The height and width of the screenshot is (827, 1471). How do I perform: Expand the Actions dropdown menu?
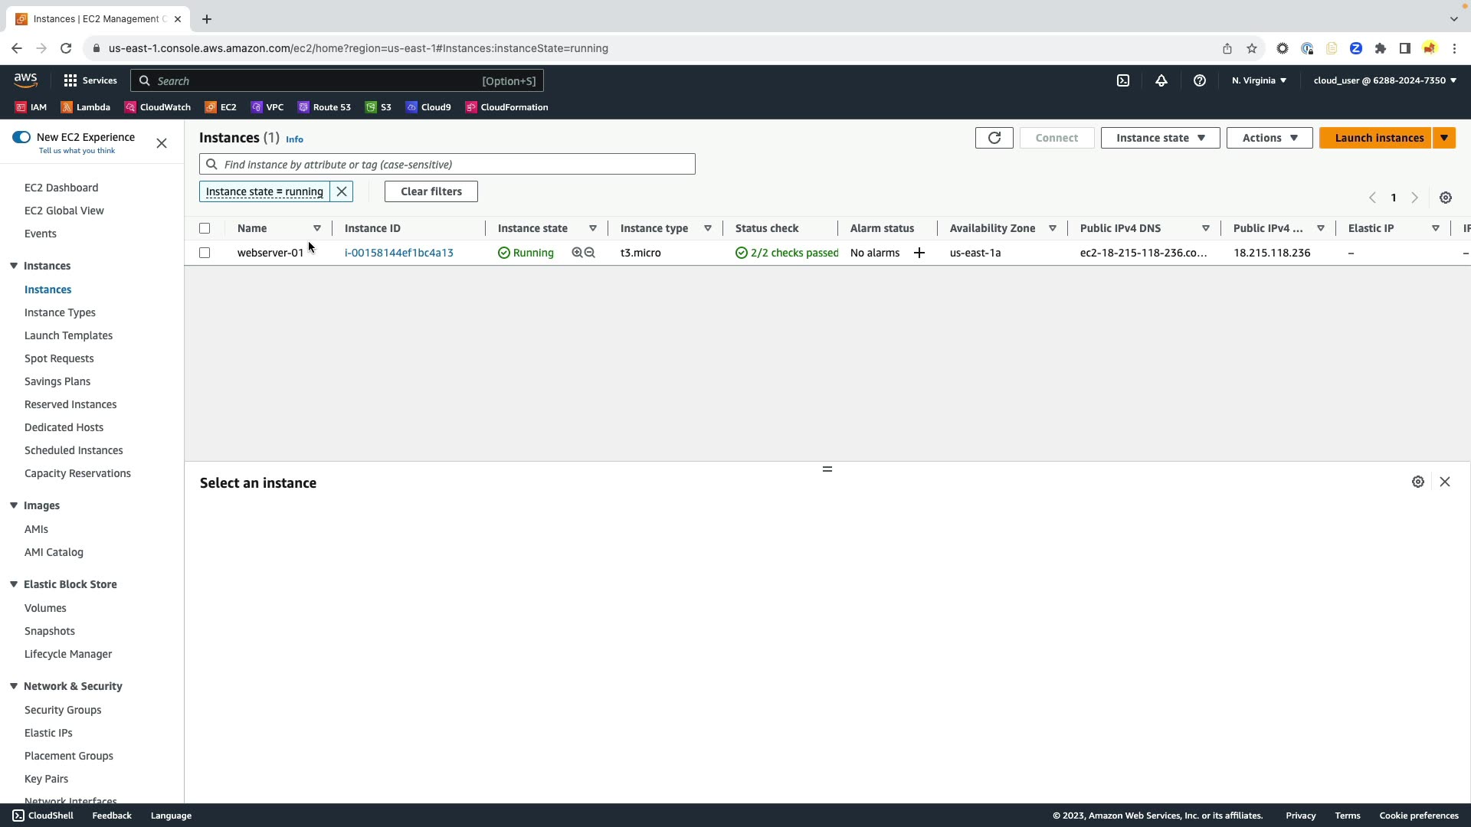(x=1270, y=138)
